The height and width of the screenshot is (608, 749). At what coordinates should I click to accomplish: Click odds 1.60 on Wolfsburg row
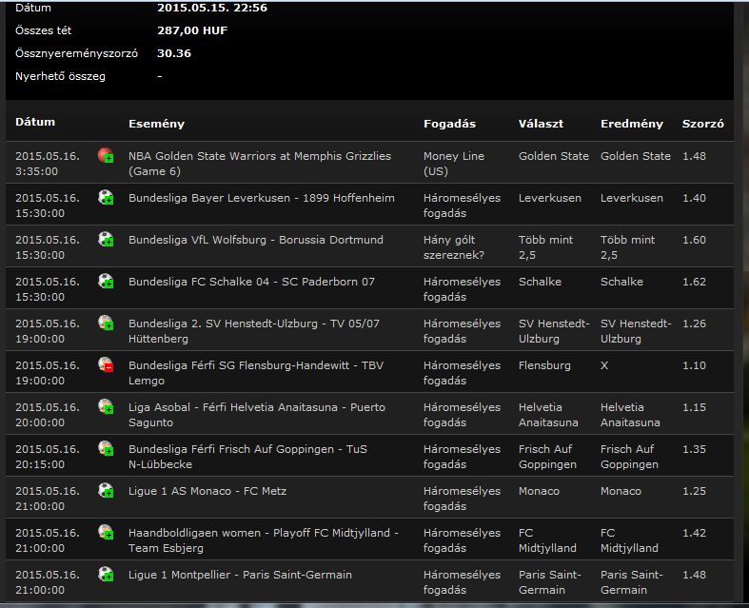(694, 240)
